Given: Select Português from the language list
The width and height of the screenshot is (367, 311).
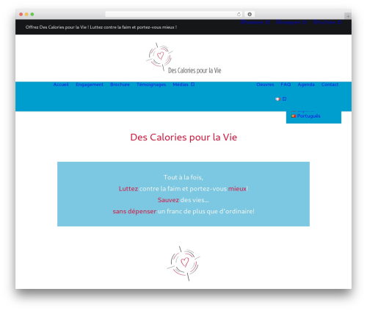Looking at the screenshot, I should click(308, 116).
